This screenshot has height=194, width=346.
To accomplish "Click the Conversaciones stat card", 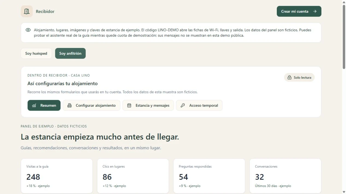I will (285, 176).
